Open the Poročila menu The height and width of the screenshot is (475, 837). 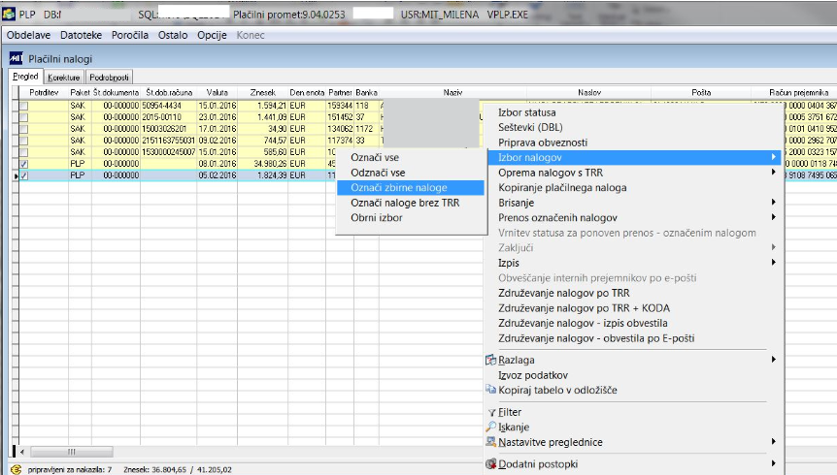click(x=130, y=35)
